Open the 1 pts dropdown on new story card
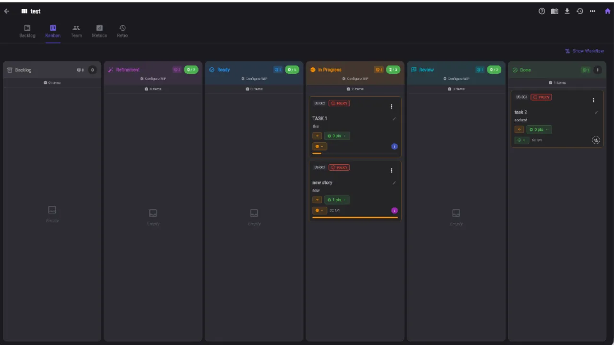The image size is (614, 345). coord(336,200)
